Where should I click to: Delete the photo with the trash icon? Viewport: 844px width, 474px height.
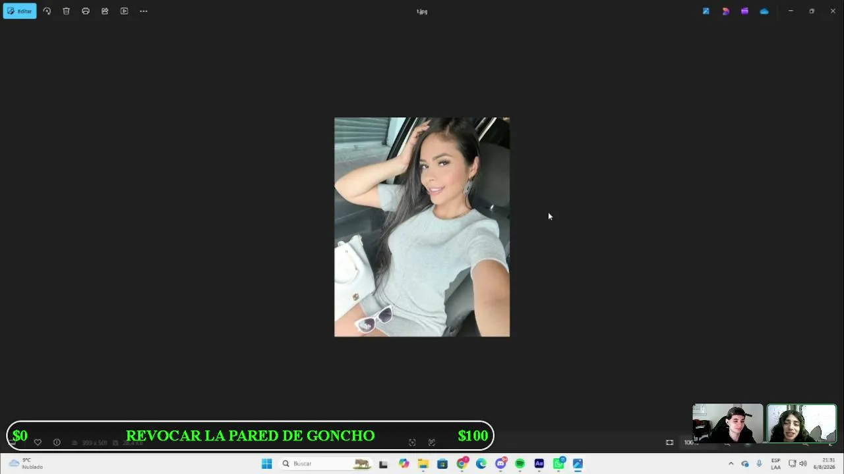pyautogui.click(x=66, y=11)
